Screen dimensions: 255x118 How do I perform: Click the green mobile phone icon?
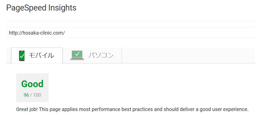point(22,56)
